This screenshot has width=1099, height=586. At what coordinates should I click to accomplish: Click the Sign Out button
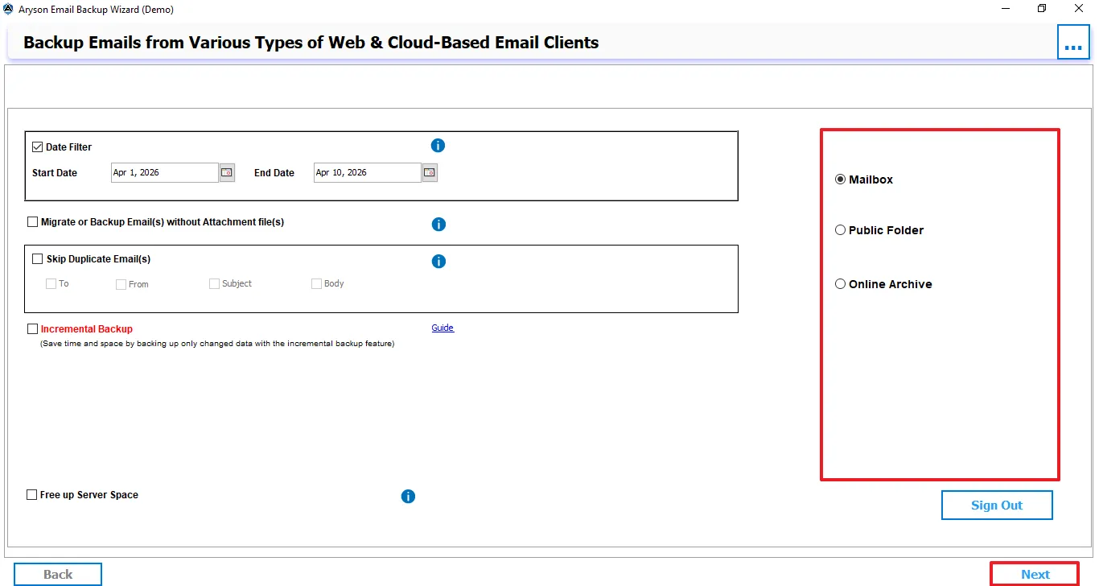pyautogui.click(x=996, y=506)
